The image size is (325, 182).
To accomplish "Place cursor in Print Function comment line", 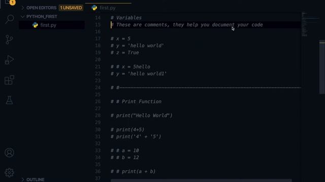I will pos(136,102).
